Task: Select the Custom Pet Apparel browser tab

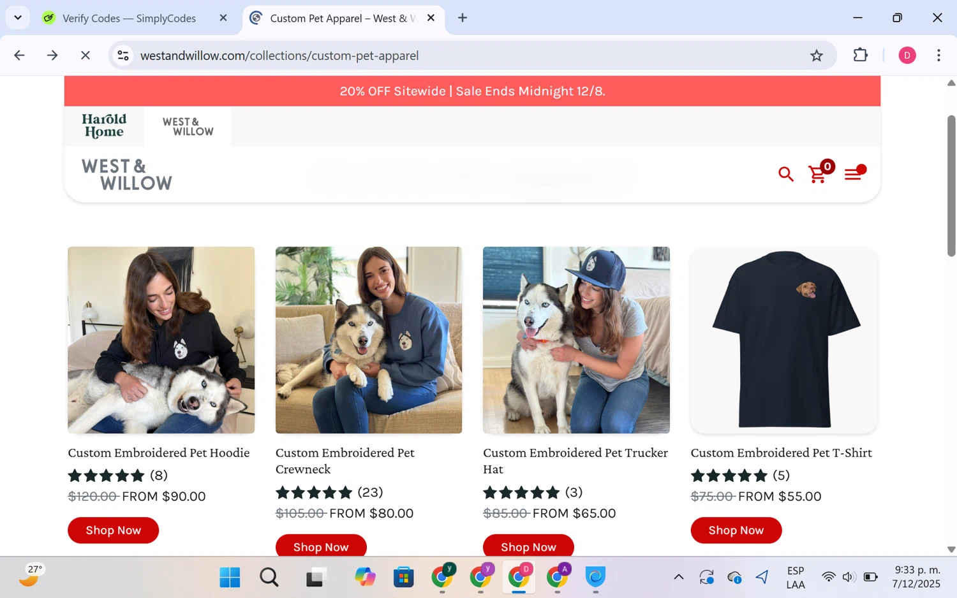Action: click(343, 18)
